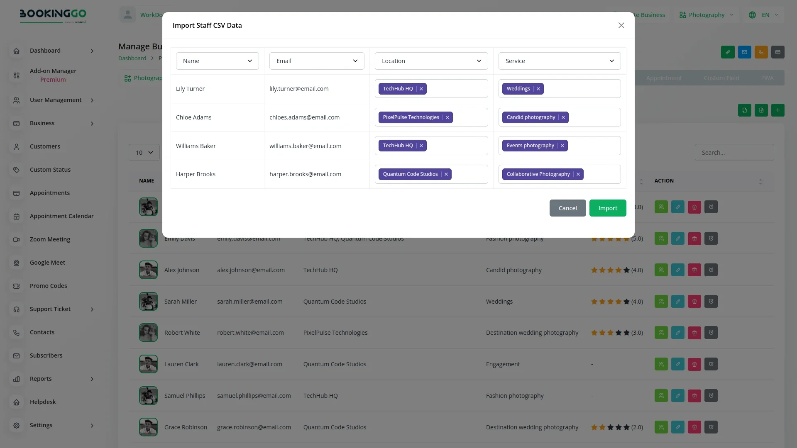Open the Service column mapping dropdown
797x448 pixels.
[x=559, y=61]
